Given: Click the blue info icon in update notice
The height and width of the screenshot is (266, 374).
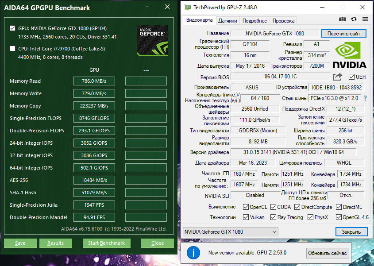Looking at the screenshot, I should pos(193,253).
